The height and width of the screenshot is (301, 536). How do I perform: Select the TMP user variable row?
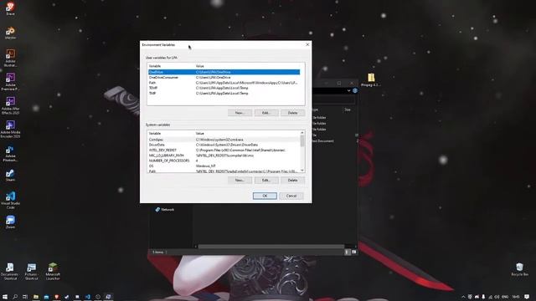tap(224, 93)
